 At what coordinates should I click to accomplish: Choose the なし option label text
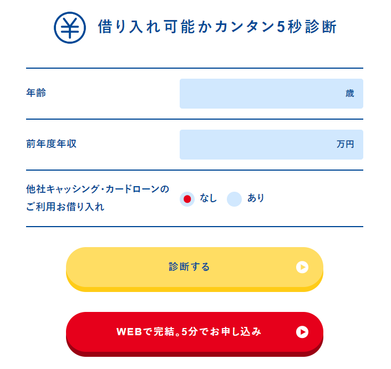208,198
